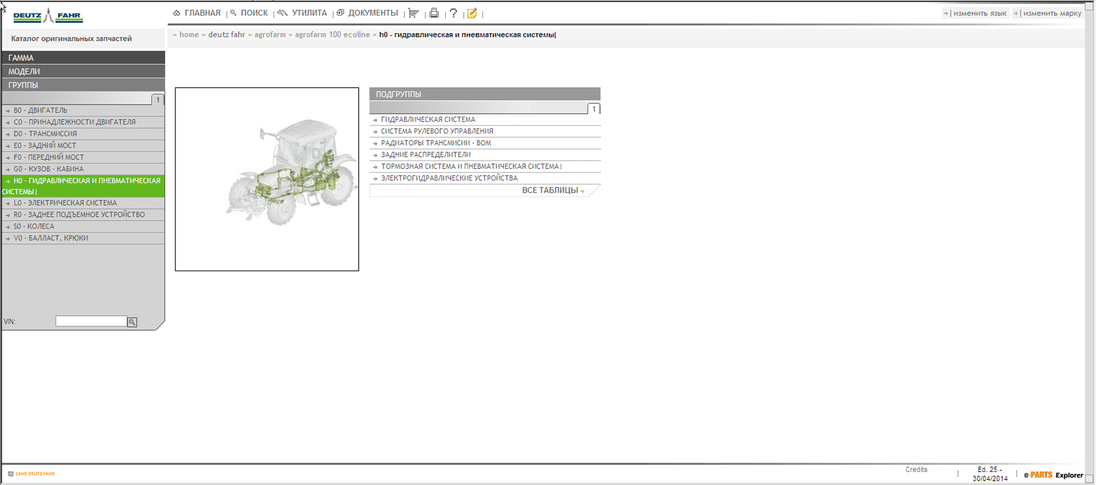Expand the ГАММА panel header
The image size is (1096, 485).
pos(83,57)
